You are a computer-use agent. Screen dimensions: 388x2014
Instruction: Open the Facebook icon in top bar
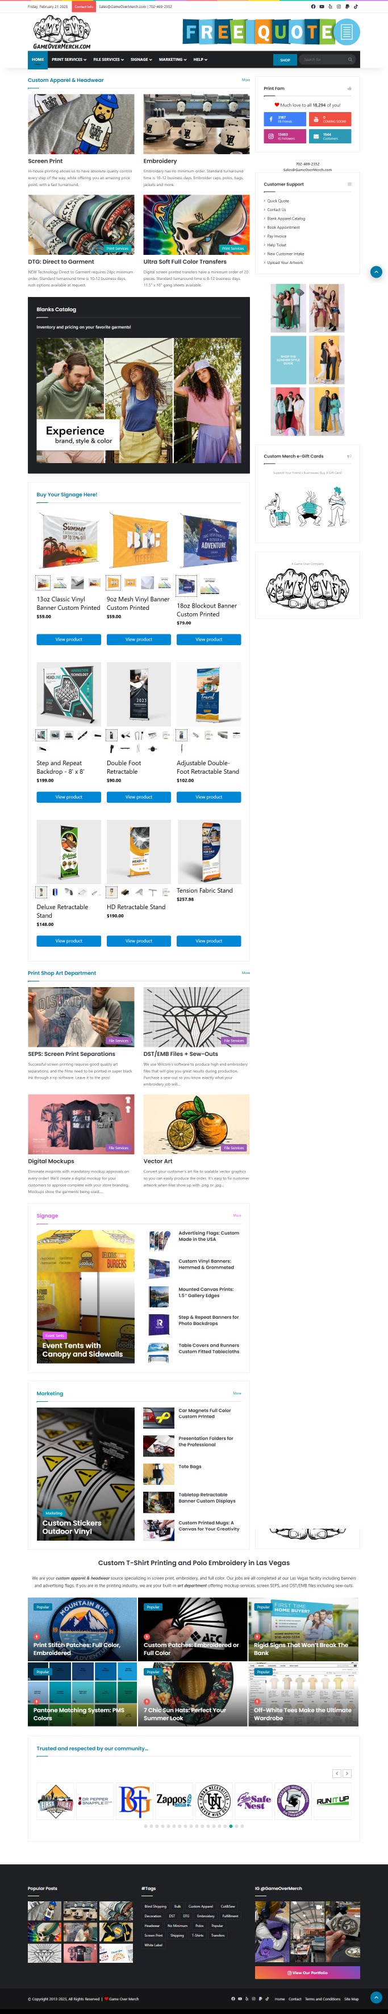coord(313,6)
